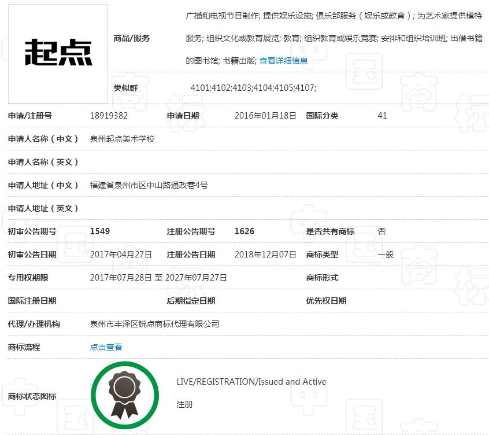Select agency name 泉州市丰泽区锐点商标代理有限公司
489x435 pixels.
[154, 324]
